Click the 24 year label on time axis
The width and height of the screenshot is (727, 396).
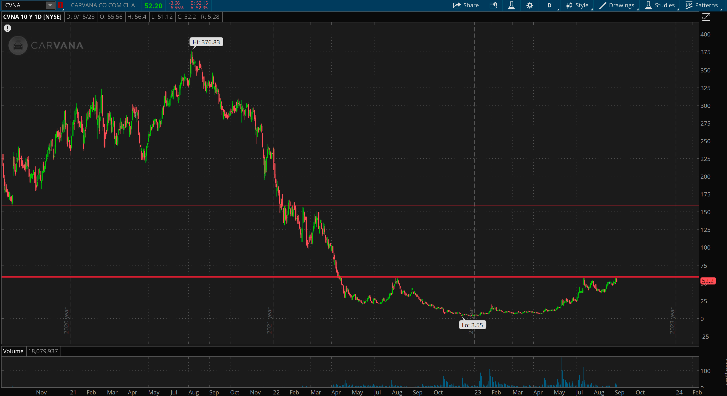pos(679,392)
